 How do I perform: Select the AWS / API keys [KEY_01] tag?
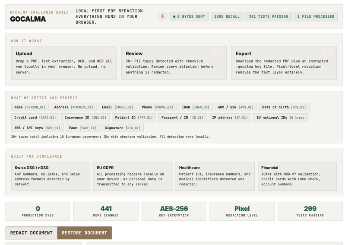[37, 128]
